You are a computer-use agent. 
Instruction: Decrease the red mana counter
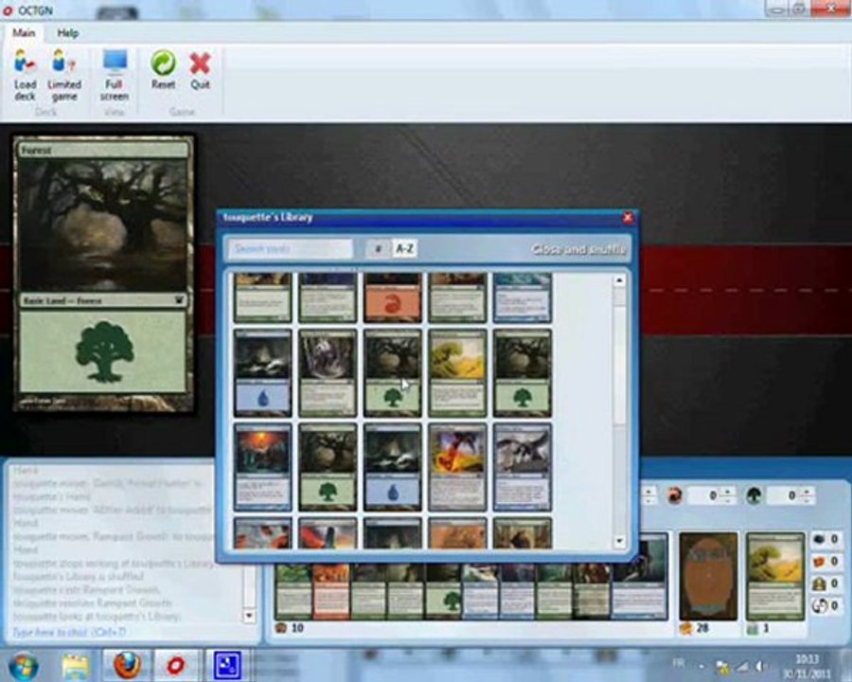pos(728,500)
